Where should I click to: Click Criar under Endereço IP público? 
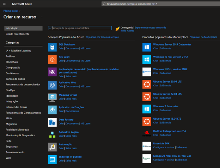61,161
